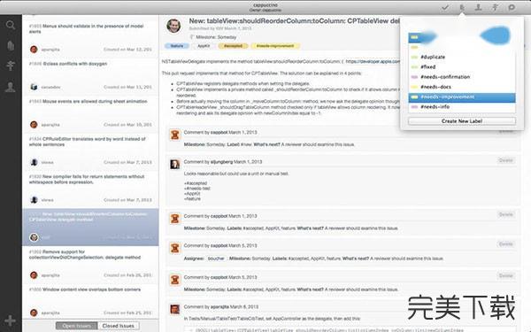
Task: Open the labels popover toolbar icon
Action: click(x=462, y=7)
